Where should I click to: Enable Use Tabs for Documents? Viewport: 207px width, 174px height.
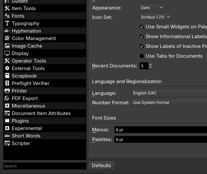pos(142,56)
